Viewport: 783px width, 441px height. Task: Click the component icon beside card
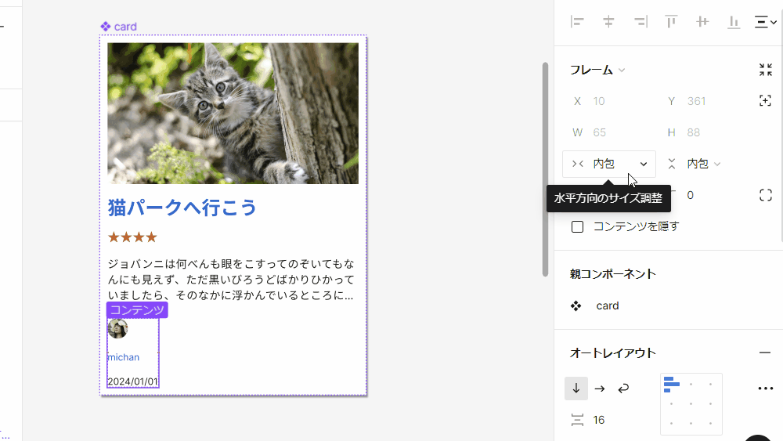576,305
